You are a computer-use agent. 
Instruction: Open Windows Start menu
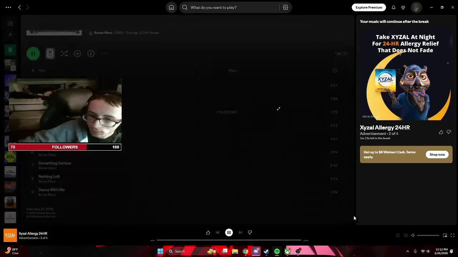tap(160, 251)
